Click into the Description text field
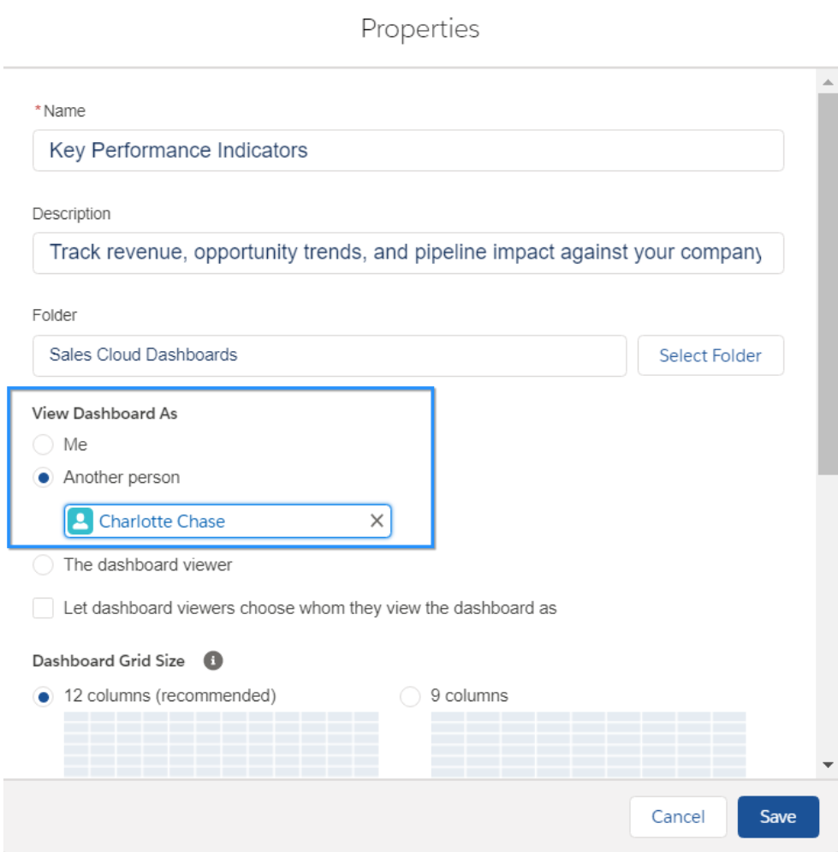 (407, 253)
